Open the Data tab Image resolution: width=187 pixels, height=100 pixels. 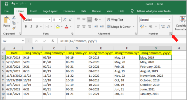83,11
